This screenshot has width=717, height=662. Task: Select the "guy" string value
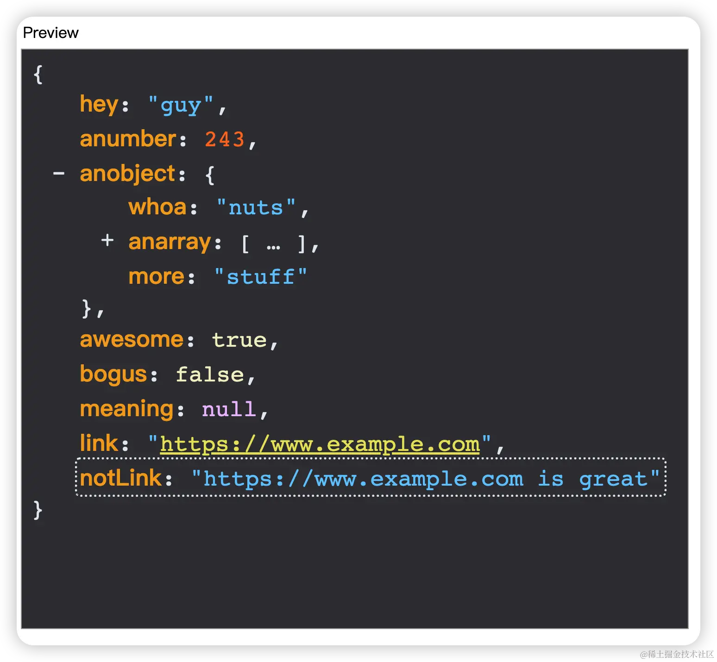(x=181, y=106)
